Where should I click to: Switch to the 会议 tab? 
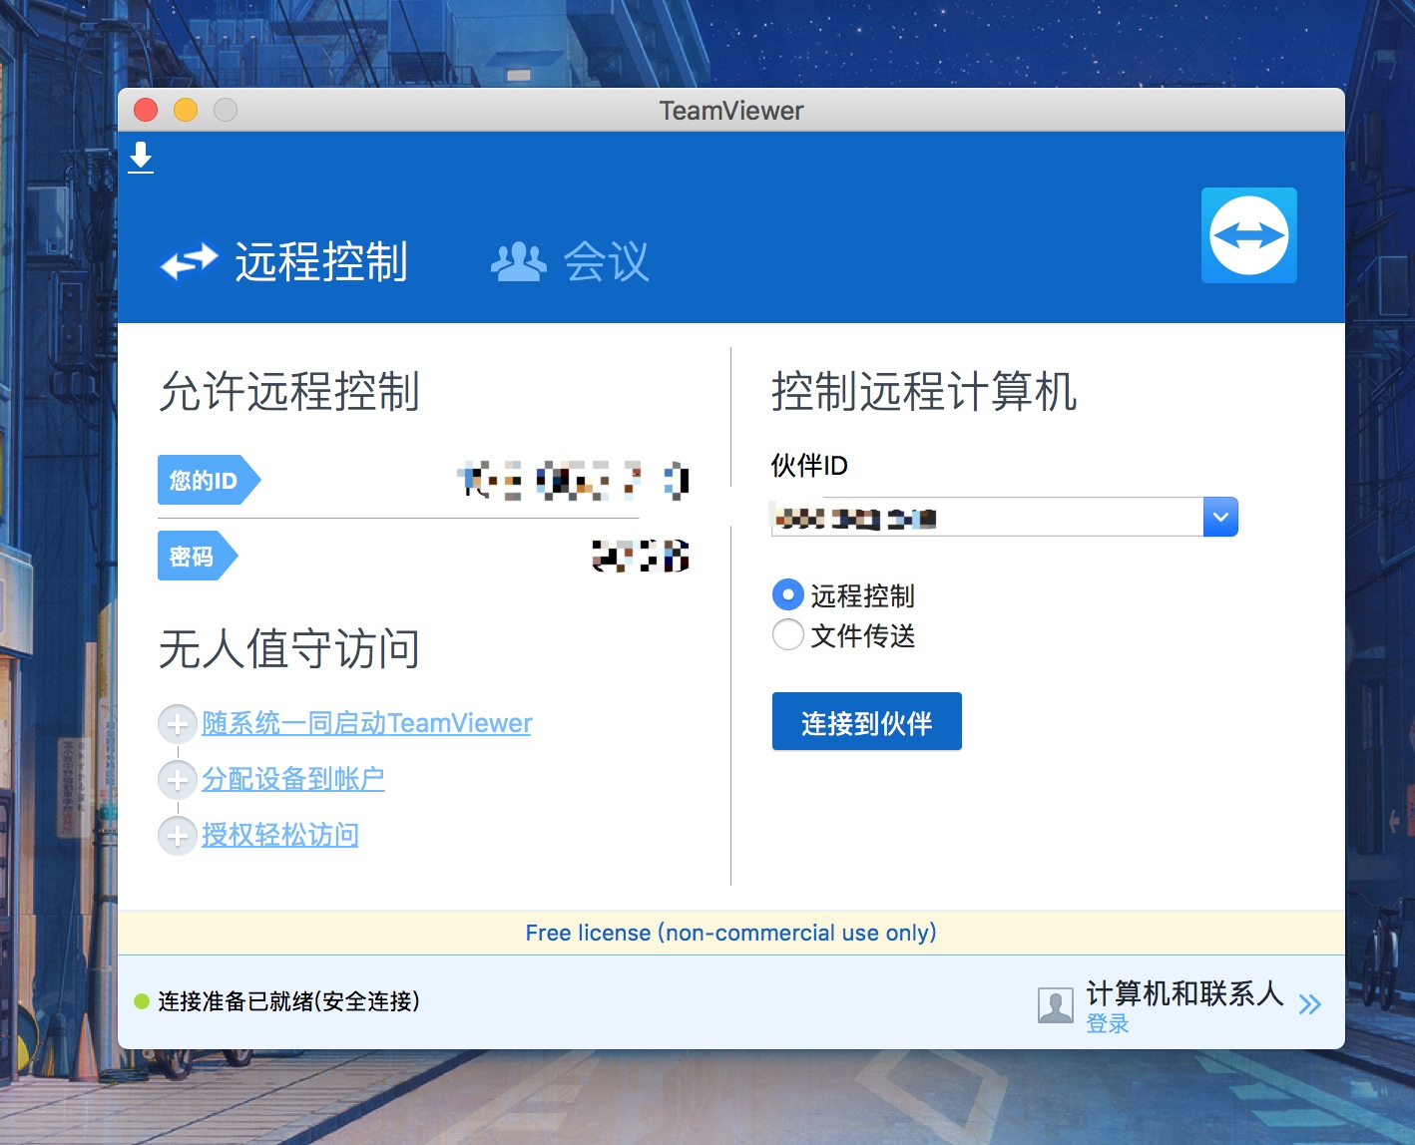tap(571, 262)
